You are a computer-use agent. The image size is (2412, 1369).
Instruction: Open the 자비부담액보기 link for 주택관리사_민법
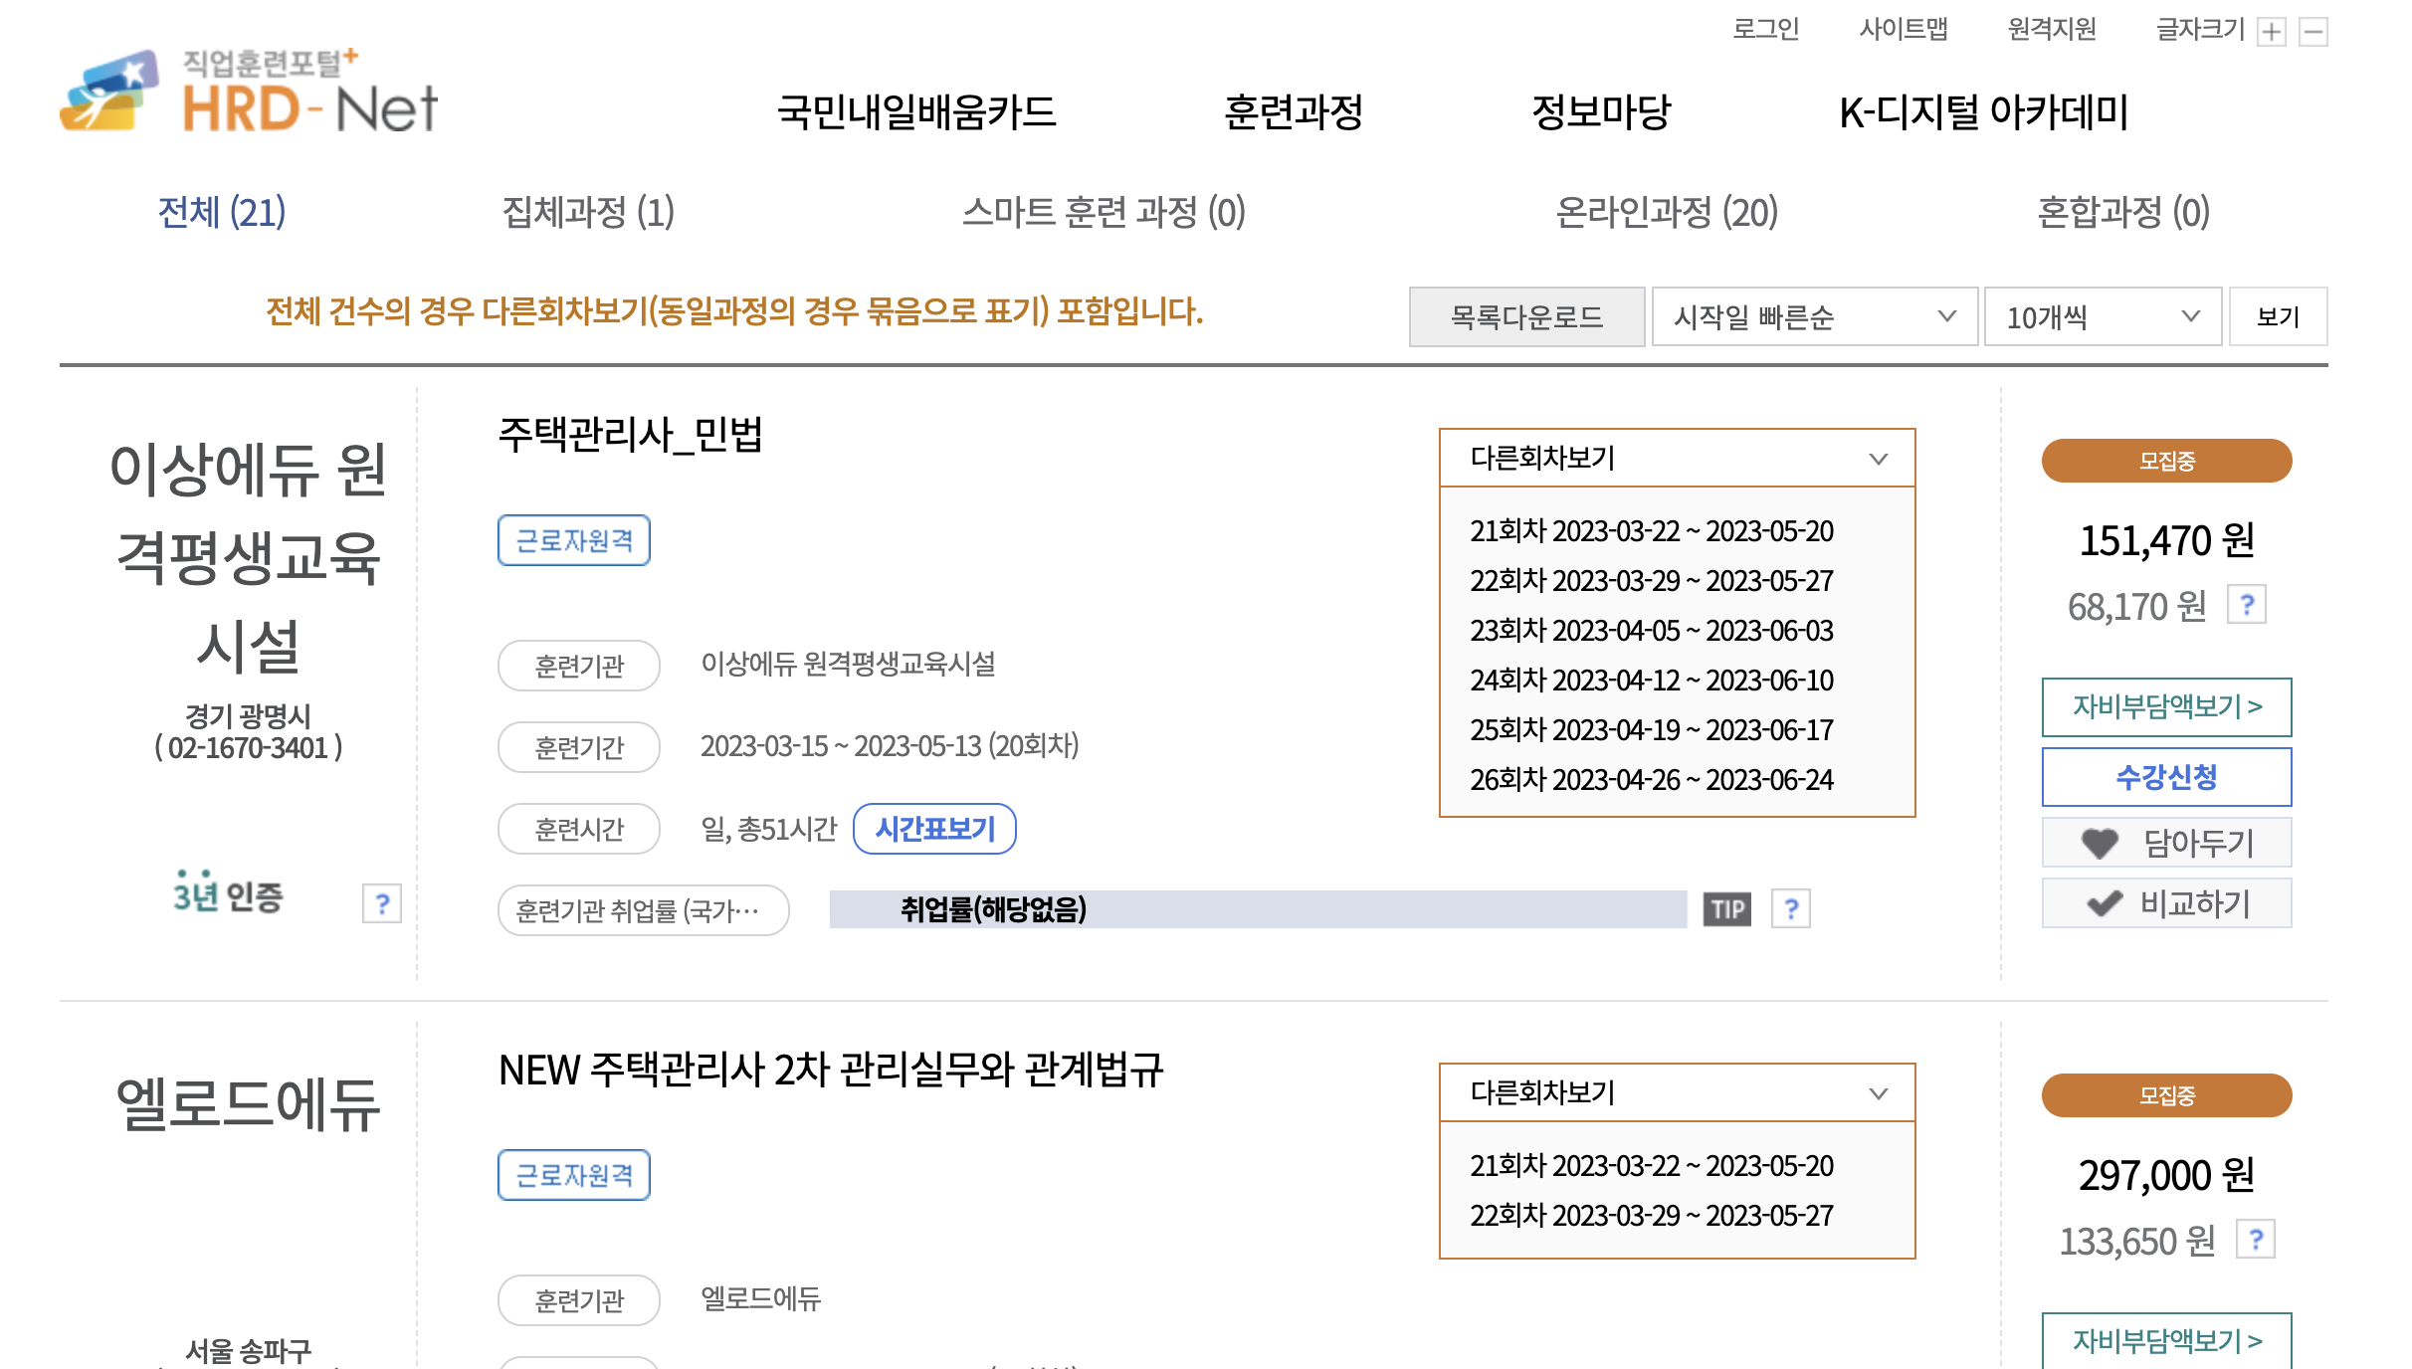(2165, 706)
